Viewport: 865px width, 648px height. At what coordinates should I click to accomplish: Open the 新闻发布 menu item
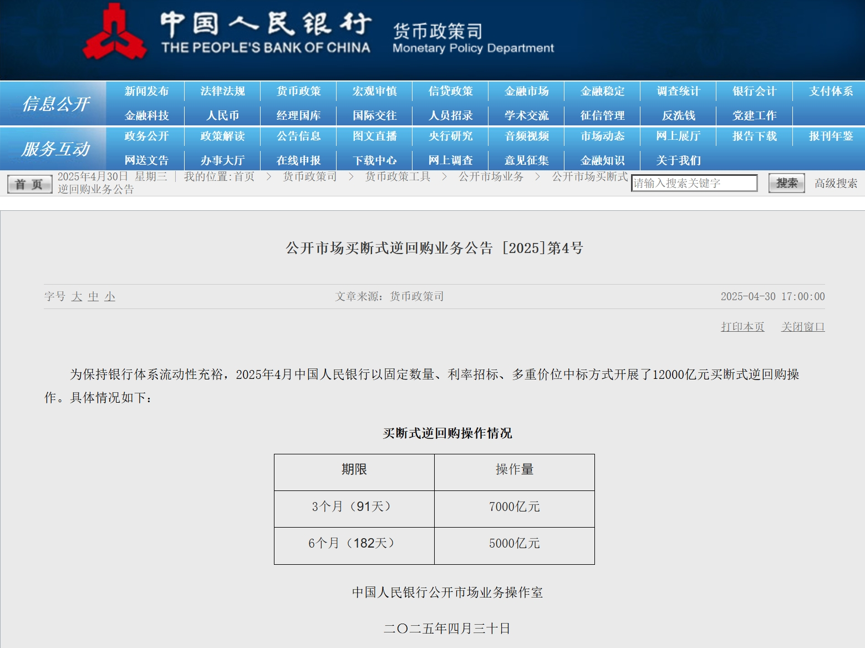pos(146,91)
